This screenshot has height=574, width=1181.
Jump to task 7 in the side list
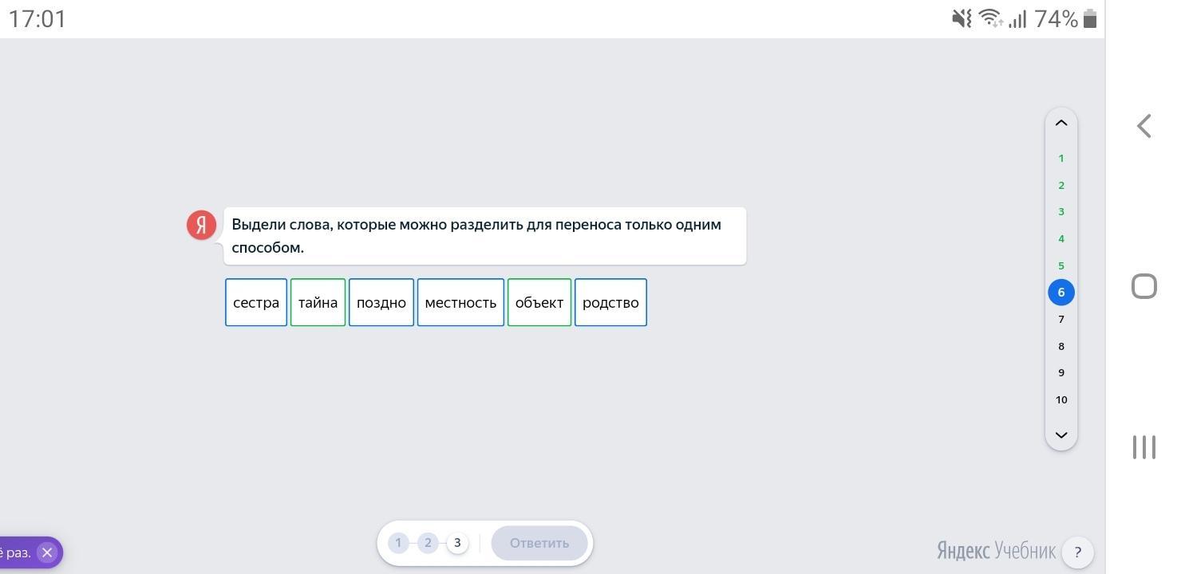(x=1061, y=319)
